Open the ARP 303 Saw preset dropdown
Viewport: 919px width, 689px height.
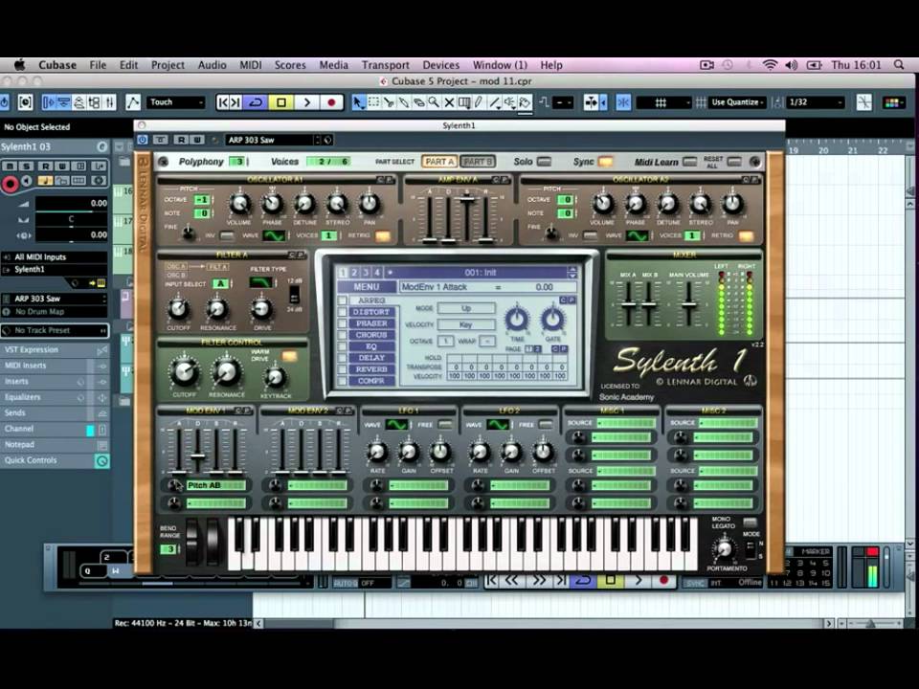pos(273,140)
